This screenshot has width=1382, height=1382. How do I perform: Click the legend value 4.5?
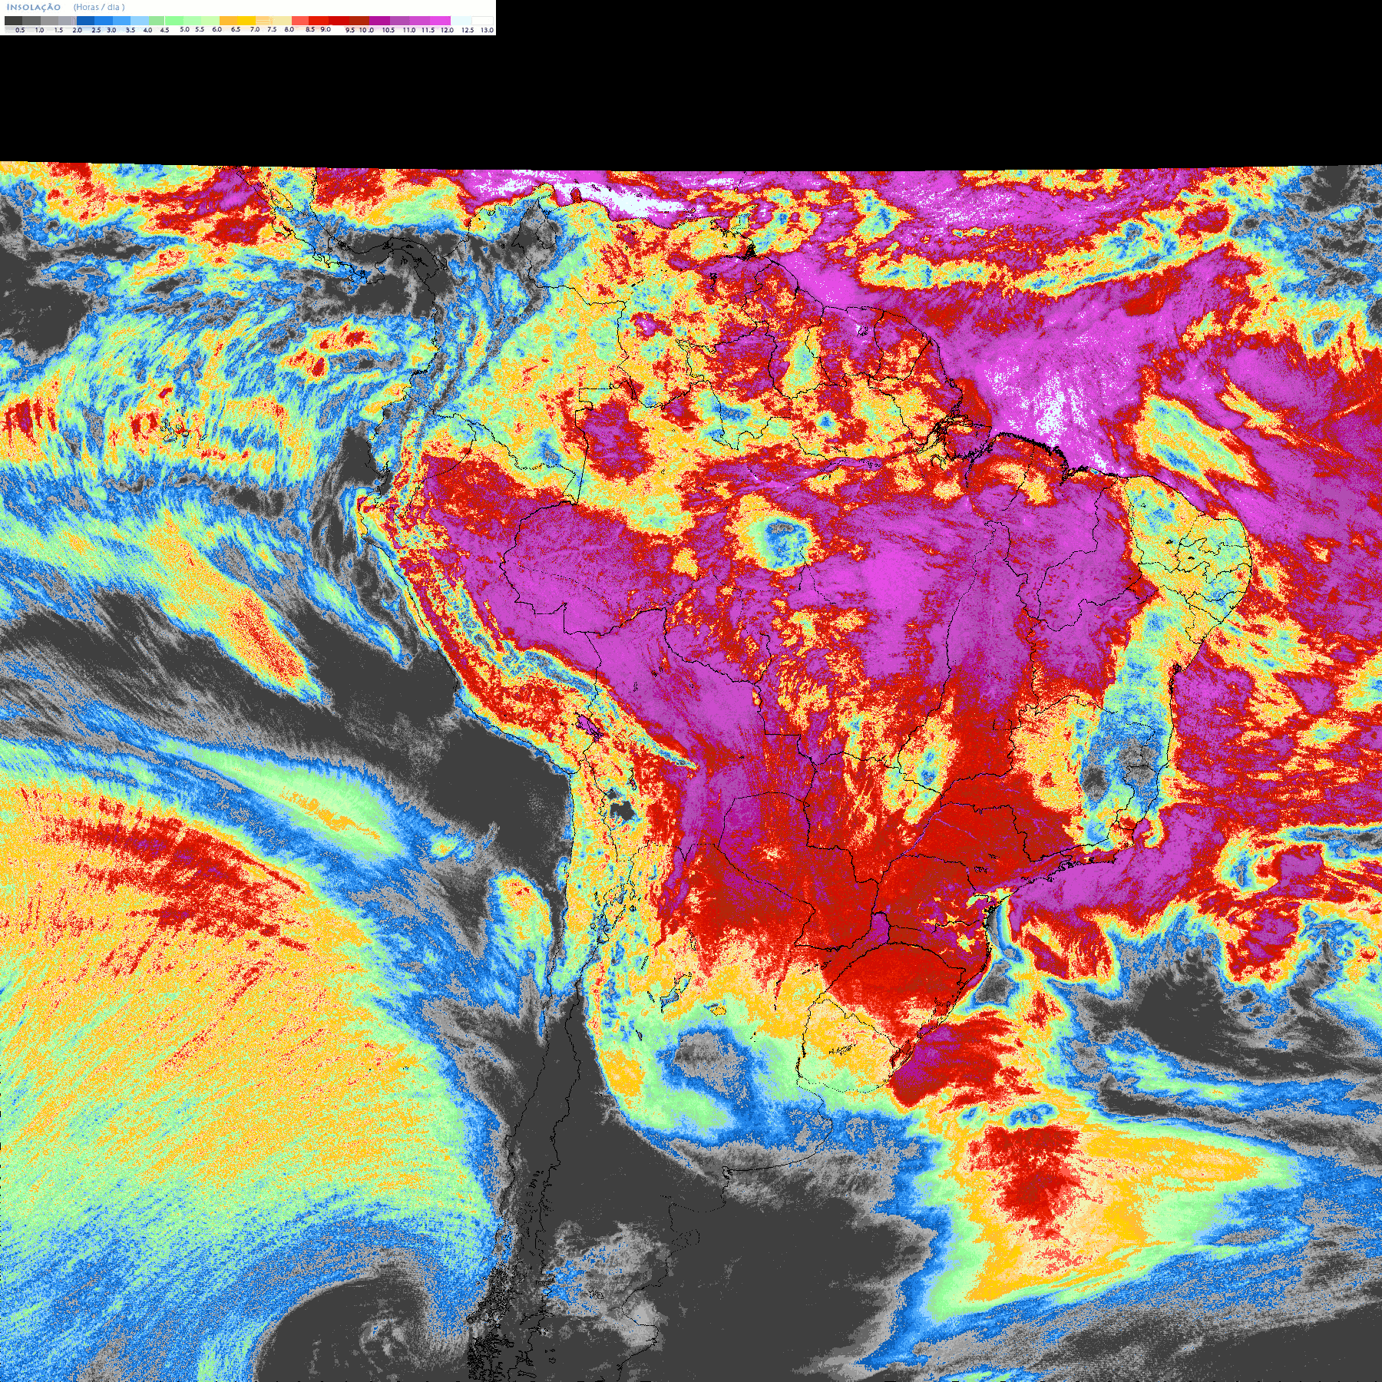point(164,30)
